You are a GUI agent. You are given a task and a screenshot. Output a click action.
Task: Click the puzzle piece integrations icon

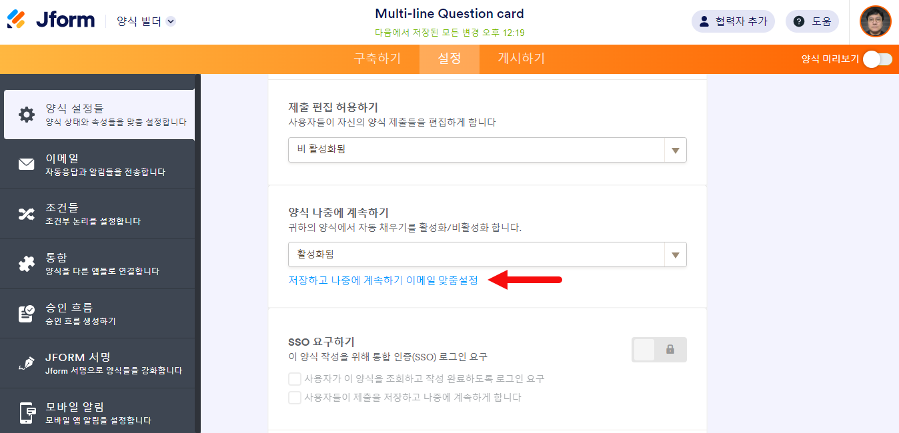click(x=27, y=264)
